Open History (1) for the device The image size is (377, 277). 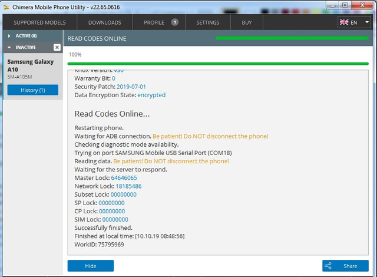coord(33,90)
